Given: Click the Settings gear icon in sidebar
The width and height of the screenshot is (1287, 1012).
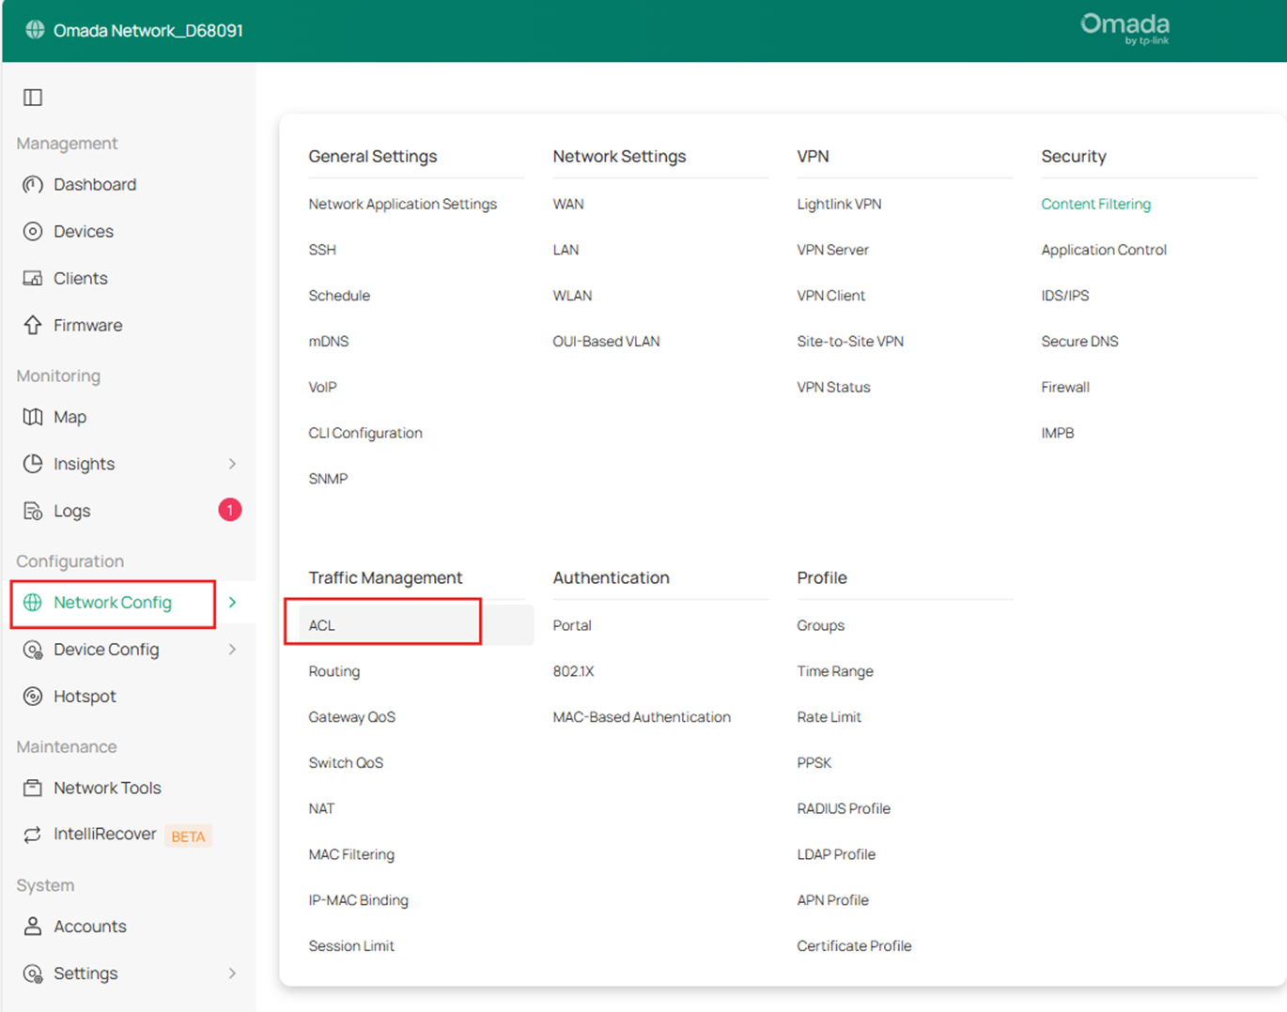Looking at the screenshot, I should 33,974.
